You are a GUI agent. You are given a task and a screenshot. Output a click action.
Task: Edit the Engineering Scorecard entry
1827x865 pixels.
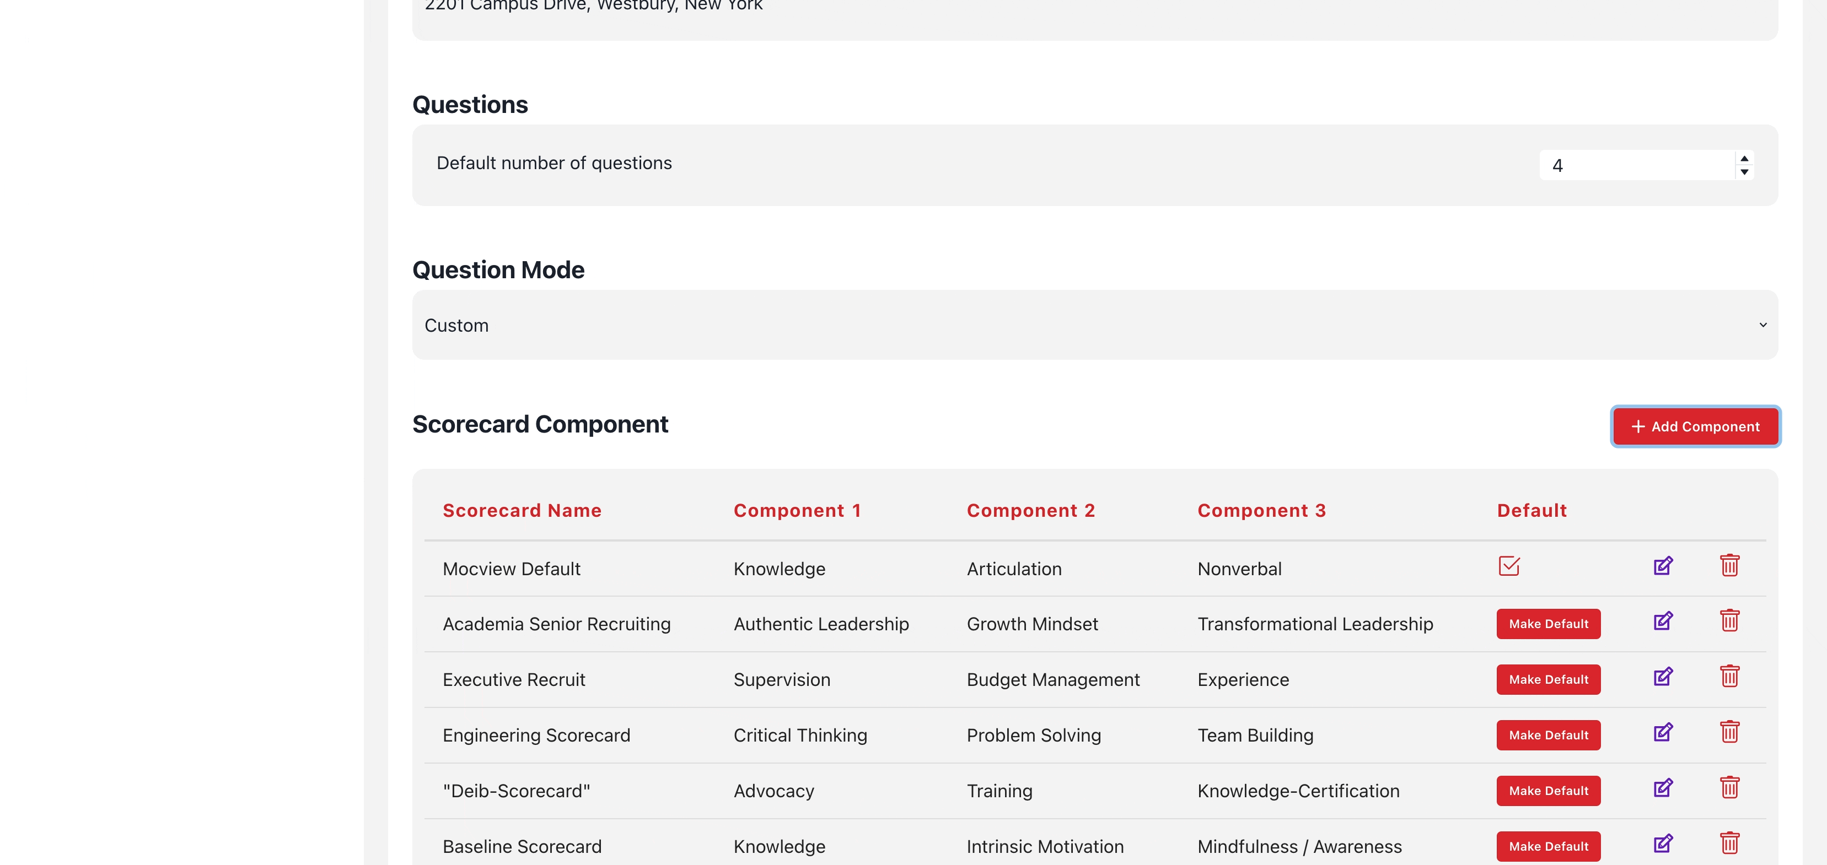[x=1663, y=732]
